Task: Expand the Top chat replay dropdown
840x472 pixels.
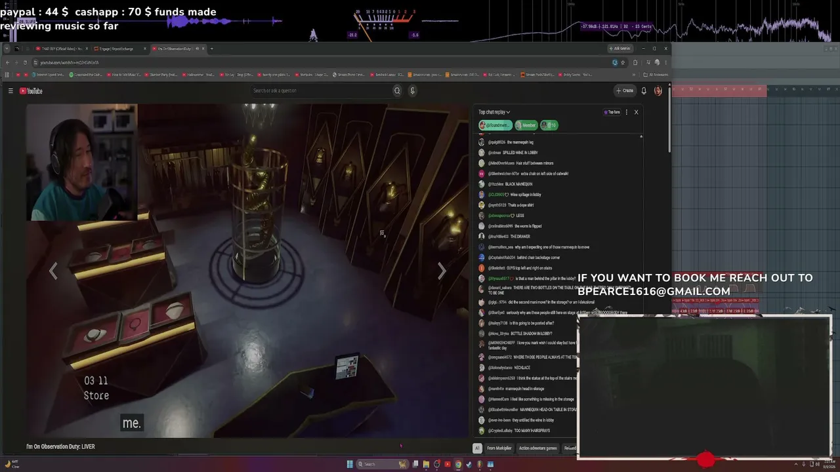Action: pyautogui.click(x=494, y=112)
